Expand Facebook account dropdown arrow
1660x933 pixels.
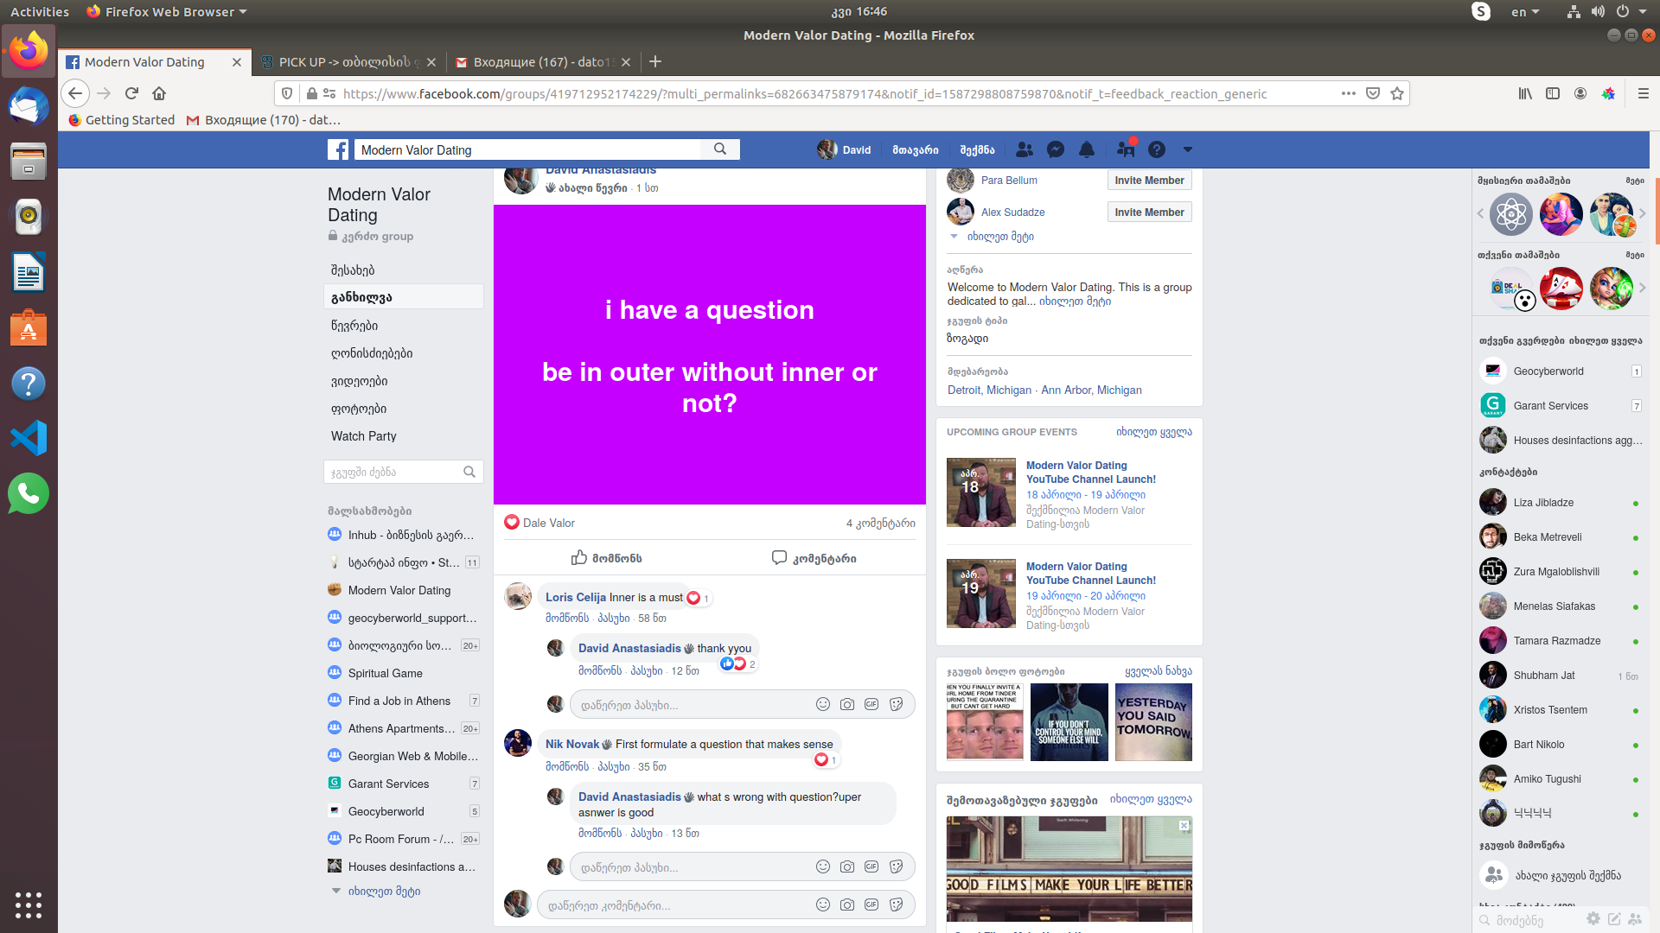[x=1188, y=149]
